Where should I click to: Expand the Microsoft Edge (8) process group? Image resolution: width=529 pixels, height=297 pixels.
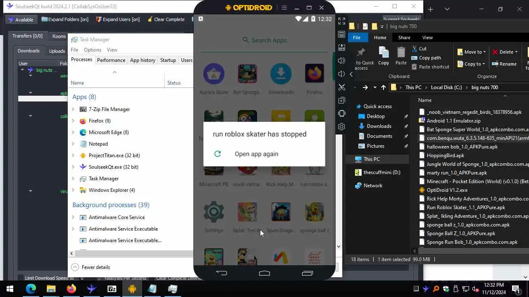[73, 132]
